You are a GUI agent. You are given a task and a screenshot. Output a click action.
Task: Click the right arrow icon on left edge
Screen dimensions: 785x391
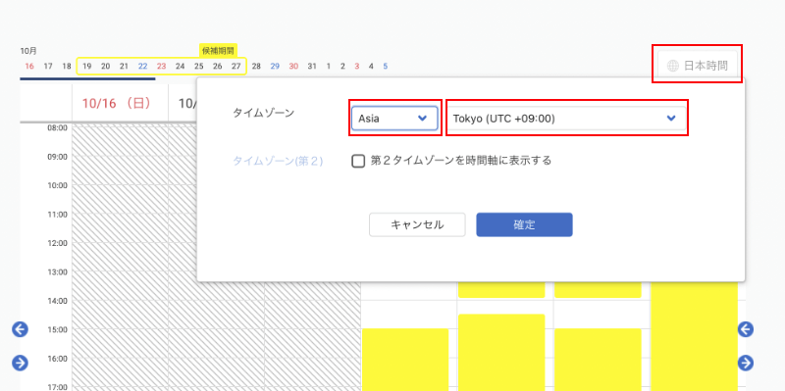(20, 363)
